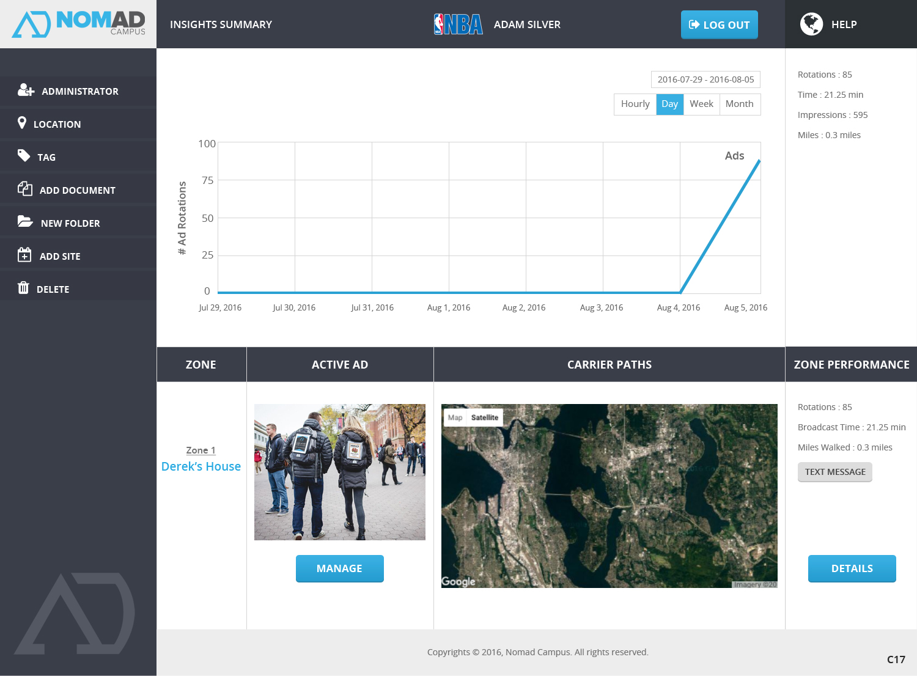Click the Delete trash can icon
Screen dimensions: 917x676
click(x=23, y=288)
